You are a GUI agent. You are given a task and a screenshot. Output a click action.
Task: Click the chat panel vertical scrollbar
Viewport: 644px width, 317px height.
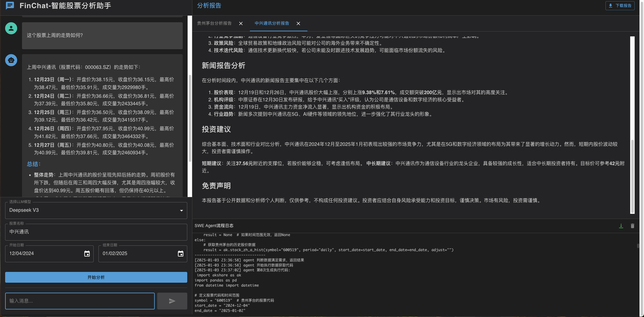190,118
